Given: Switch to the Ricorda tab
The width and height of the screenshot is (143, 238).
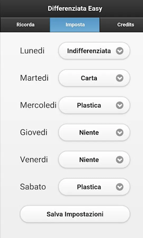Looking at the screenshot, I should point(25,25).
